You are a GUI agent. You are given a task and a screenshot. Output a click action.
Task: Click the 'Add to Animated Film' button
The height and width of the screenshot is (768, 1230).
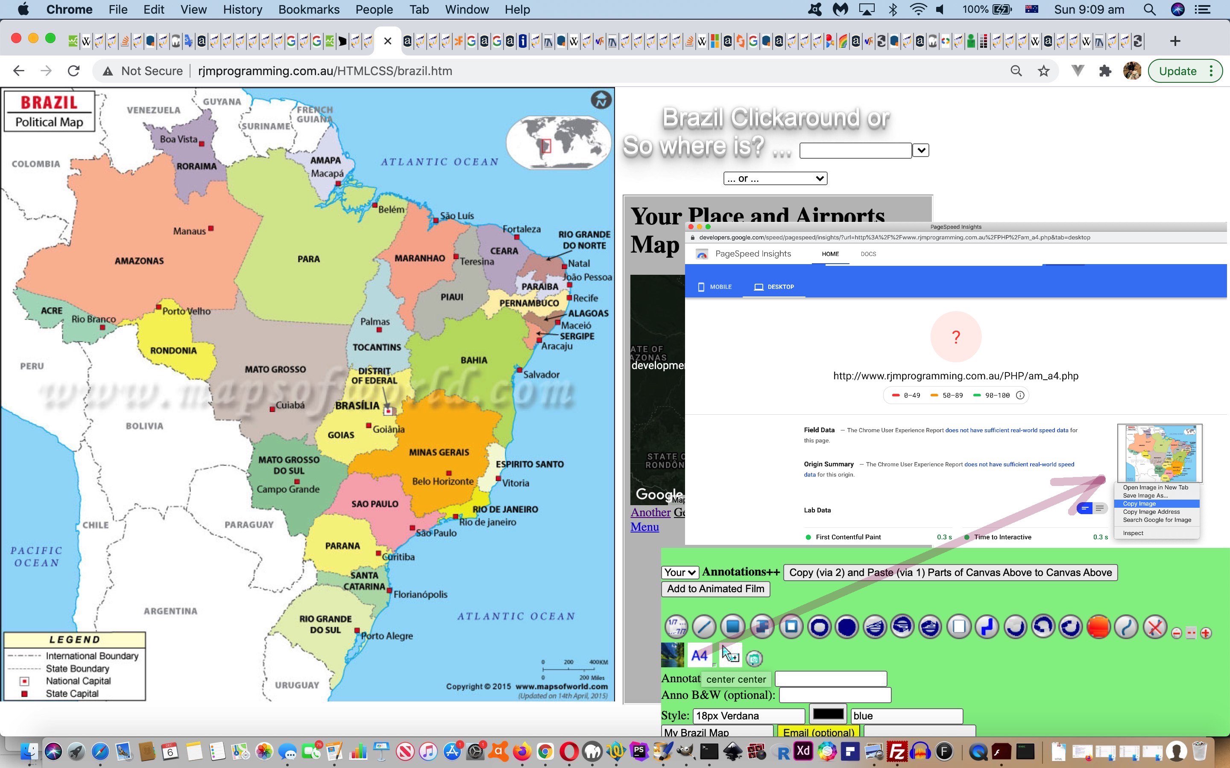click(x=715, y=588)
